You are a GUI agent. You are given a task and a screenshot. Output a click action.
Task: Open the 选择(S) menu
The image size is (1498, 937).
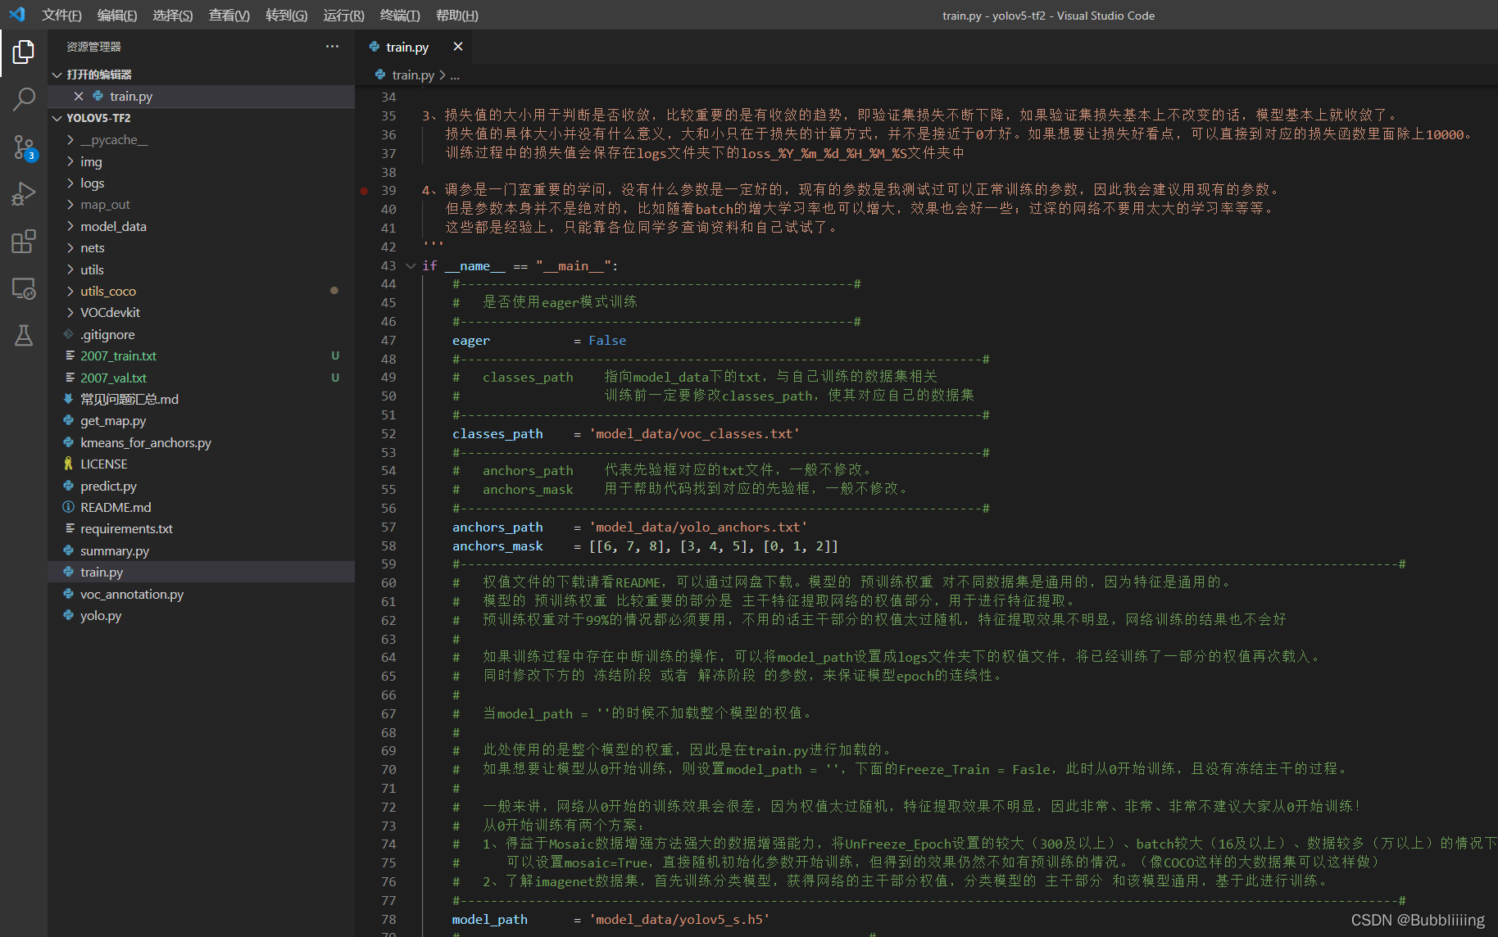[173, 15]
